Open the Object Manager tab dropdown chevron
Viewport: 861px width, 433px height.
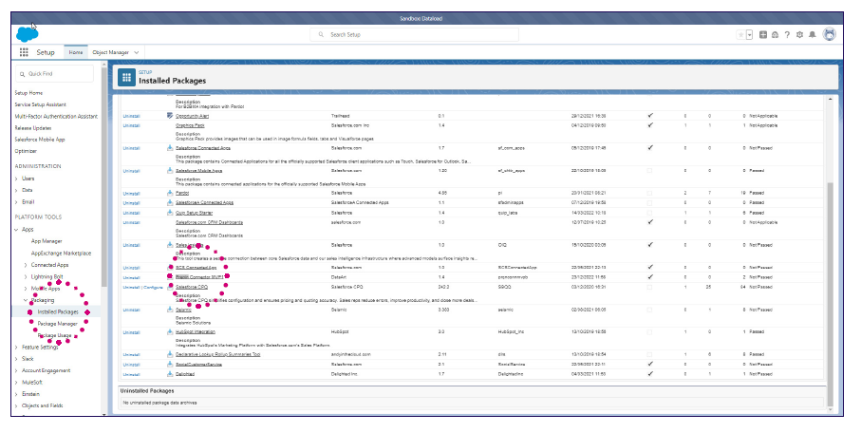point(137,53)
